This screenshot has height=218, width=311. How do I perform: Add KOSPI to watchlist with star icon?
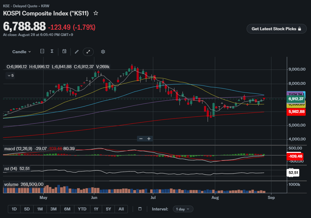click(x=96, y=13)
